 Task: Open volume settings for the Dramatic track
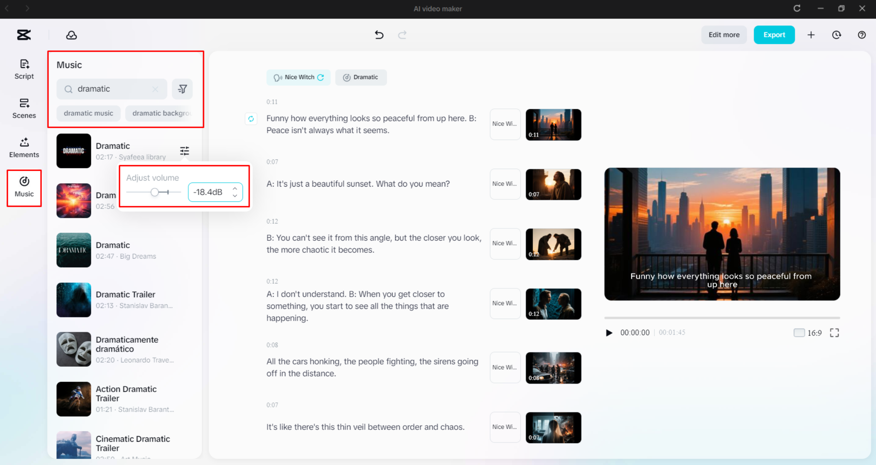click(x=184, y=151)
